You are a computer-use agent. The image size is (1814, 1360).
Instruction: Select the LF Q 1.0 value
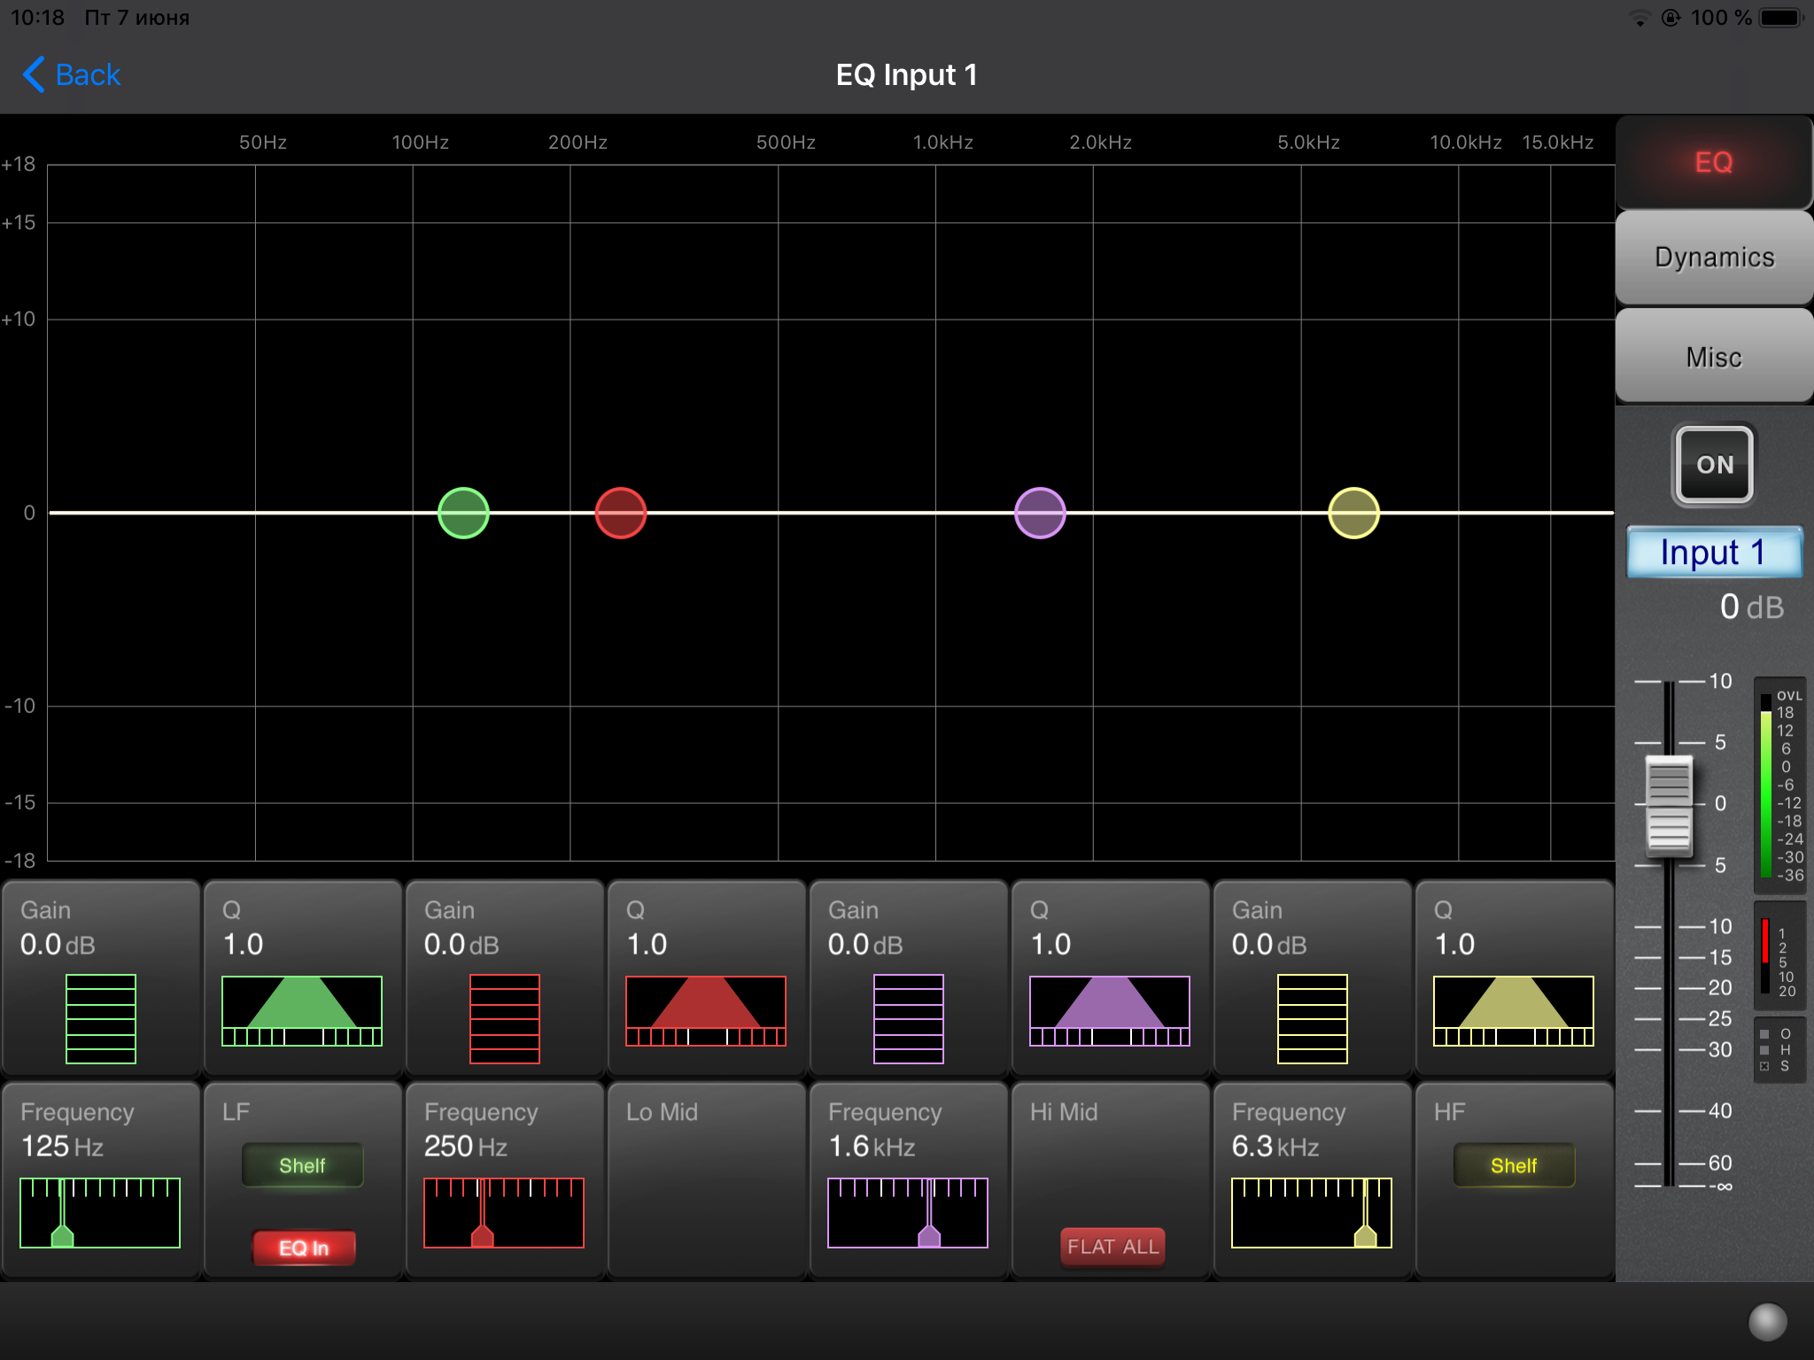(243, 945)
